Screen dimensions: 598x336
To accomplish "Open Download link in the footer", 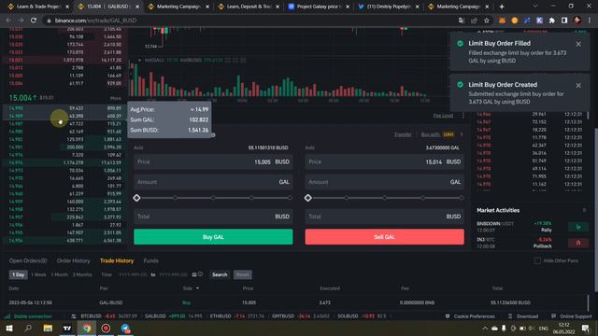I will pos(527,316).
